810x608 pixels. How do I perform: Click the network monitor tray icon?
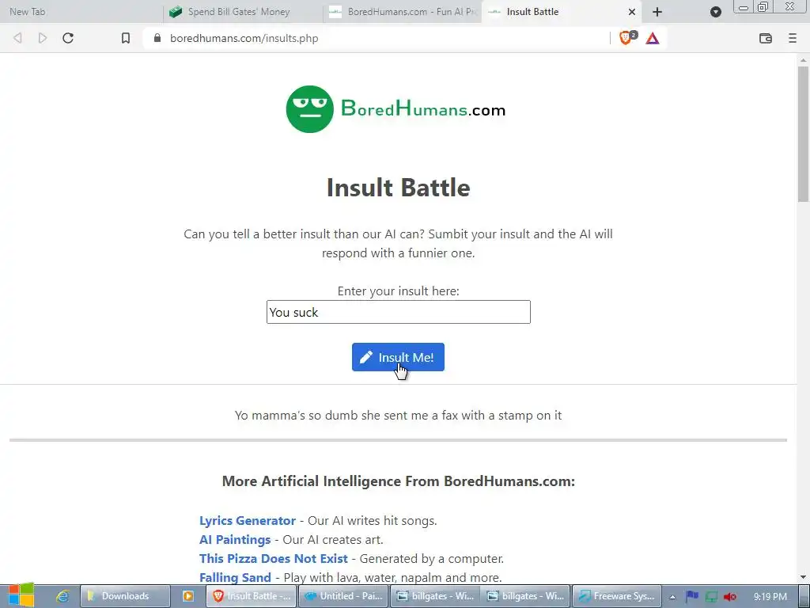(x=711, y=597)
